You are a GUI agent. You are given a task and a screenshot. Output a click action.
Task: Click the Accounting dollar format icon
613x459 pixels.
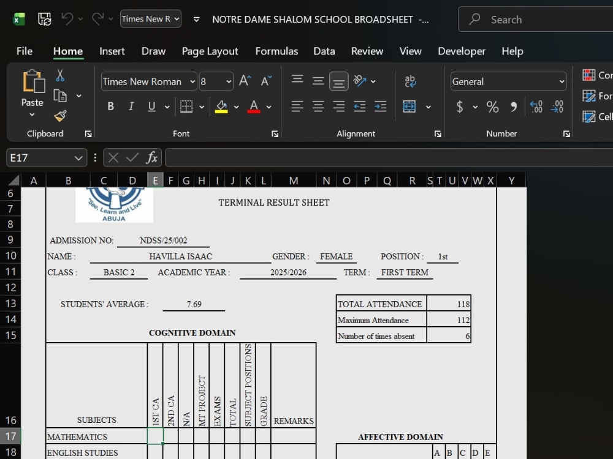tap(460, 106)
